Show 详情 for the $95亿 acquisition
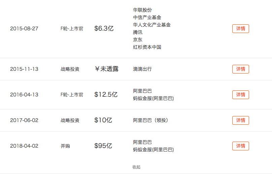The height and width of the screenshot is (174, 272). [240, 146]
